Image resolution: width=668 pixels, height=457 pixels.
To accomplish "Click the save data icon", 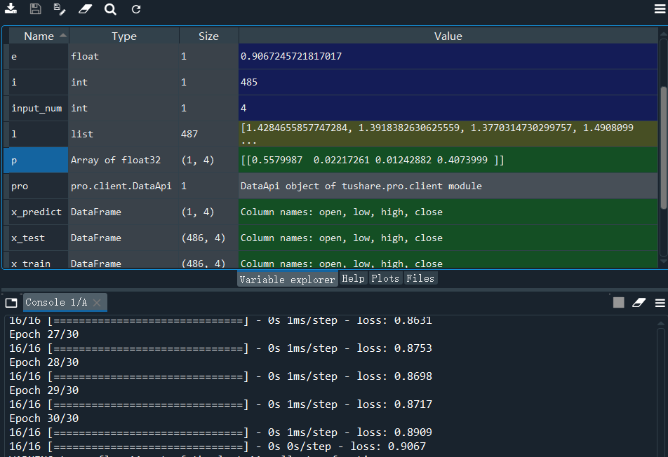I will click(x=35, y=9).
